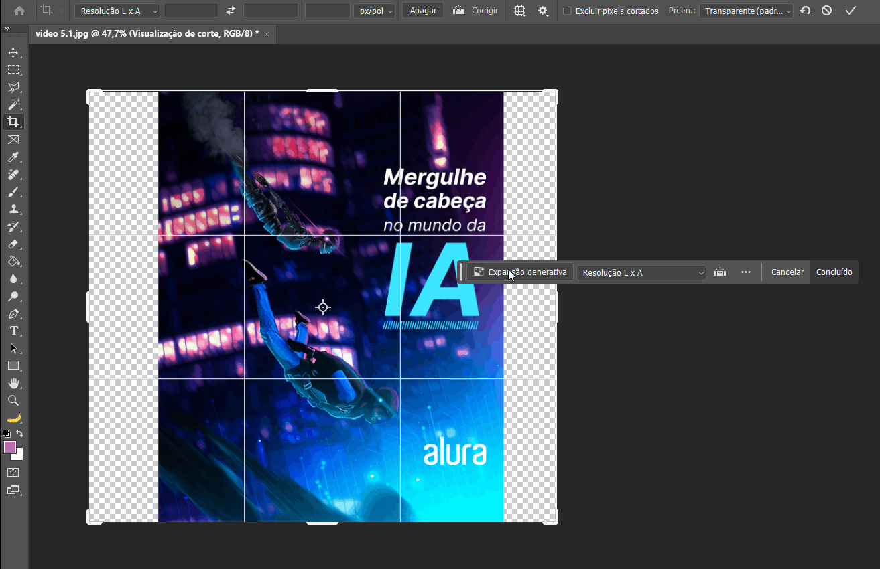Select the Clone Stamp tool
The height and width of the screenshot is (569, 880).
click(13, 209)
